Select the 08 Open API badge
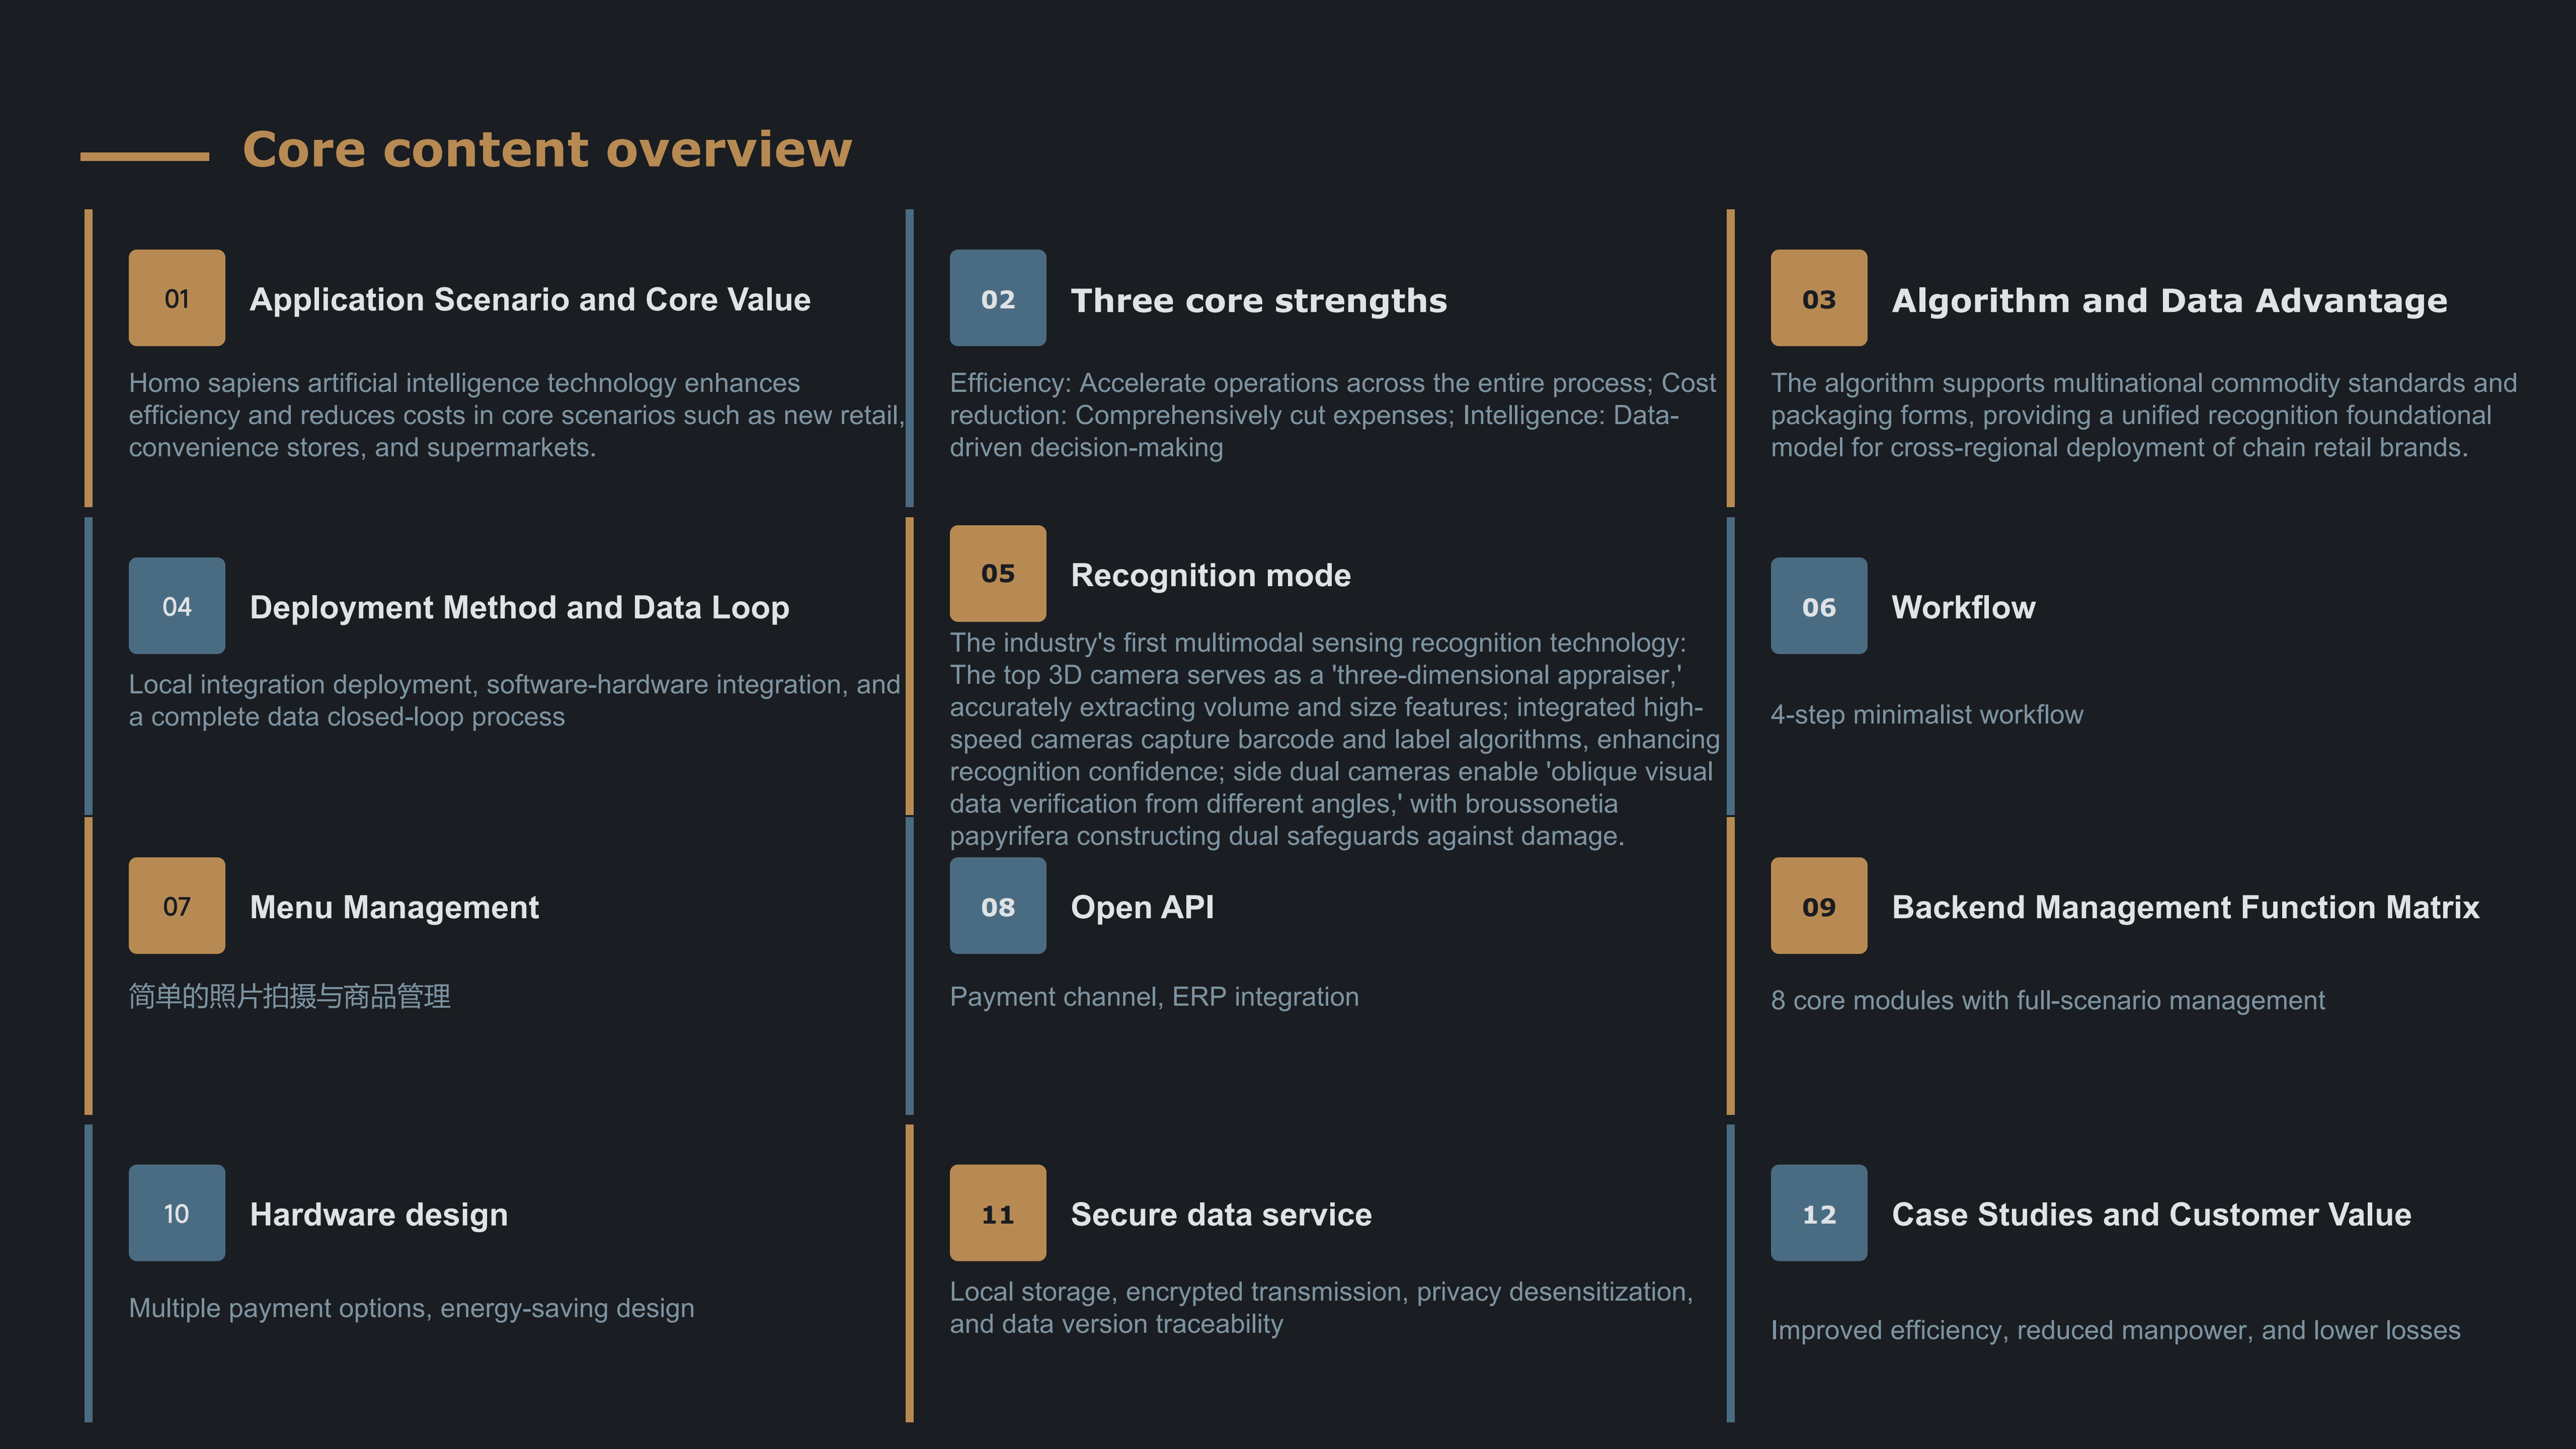Viewport: 2576px width, 1449px height. [x=997, y=906]
